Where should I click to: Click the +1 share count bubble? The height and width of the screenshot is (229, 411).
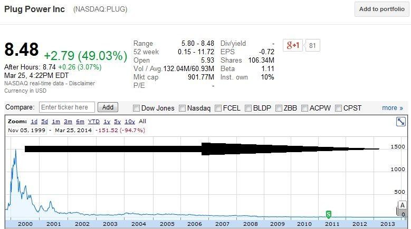tap(312, 45)
